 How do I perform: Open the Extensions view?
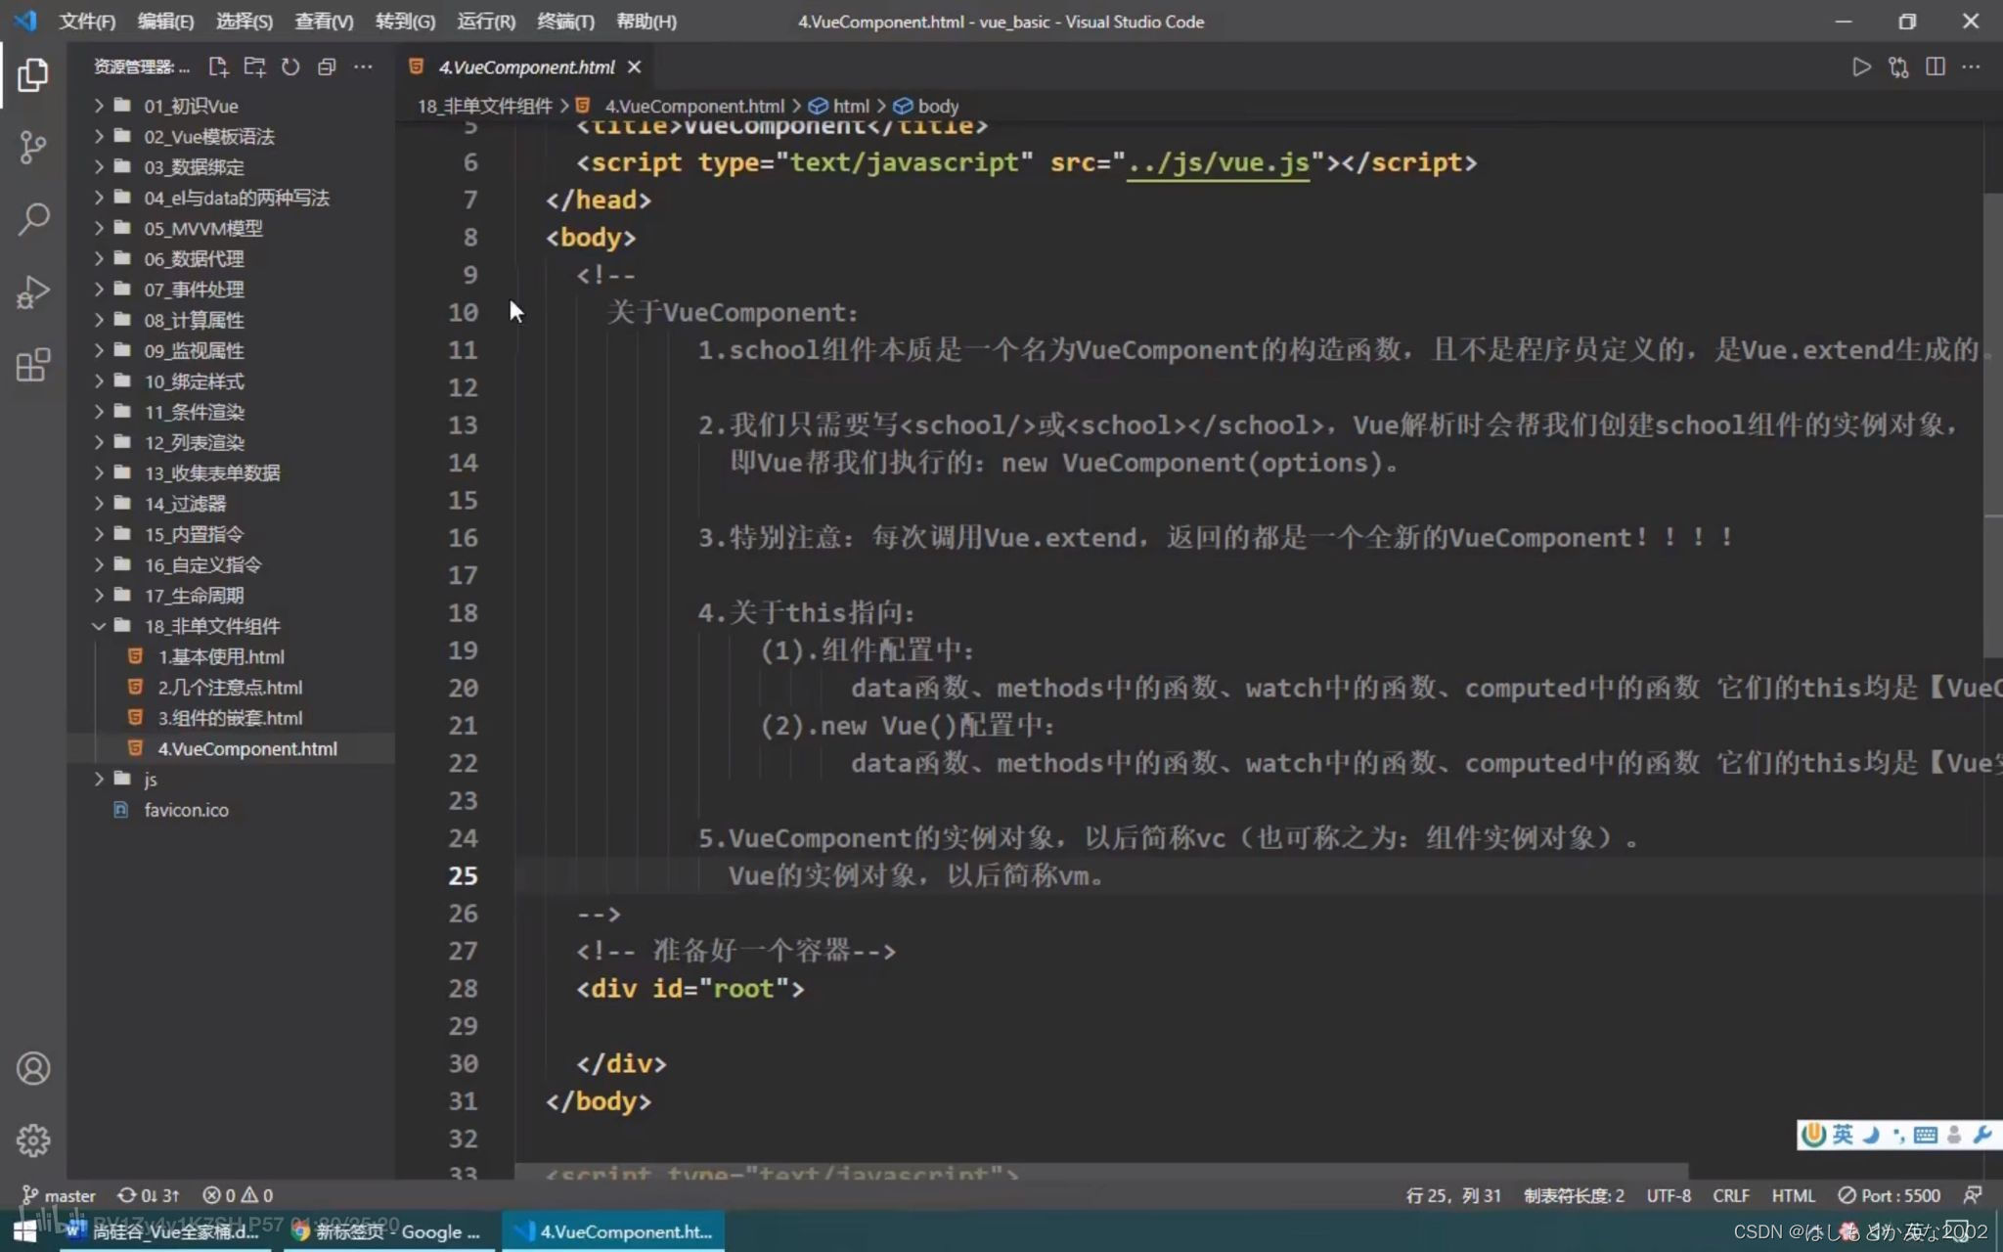[32, 365]
